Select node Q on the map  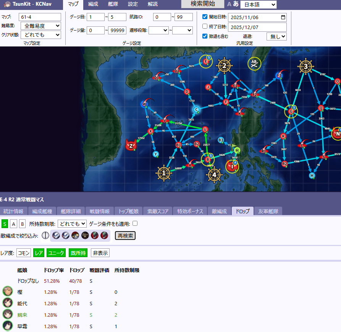321,108
